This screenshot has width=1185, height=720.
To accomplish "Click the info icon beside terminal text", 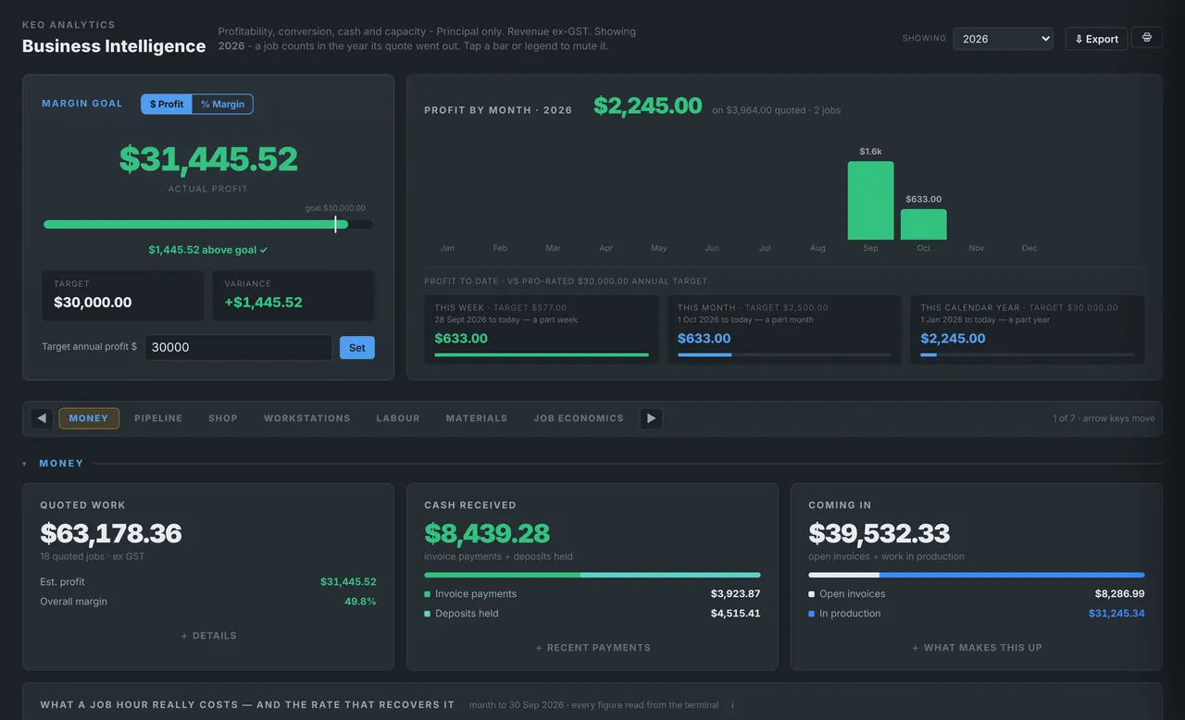I will (732, 705).
